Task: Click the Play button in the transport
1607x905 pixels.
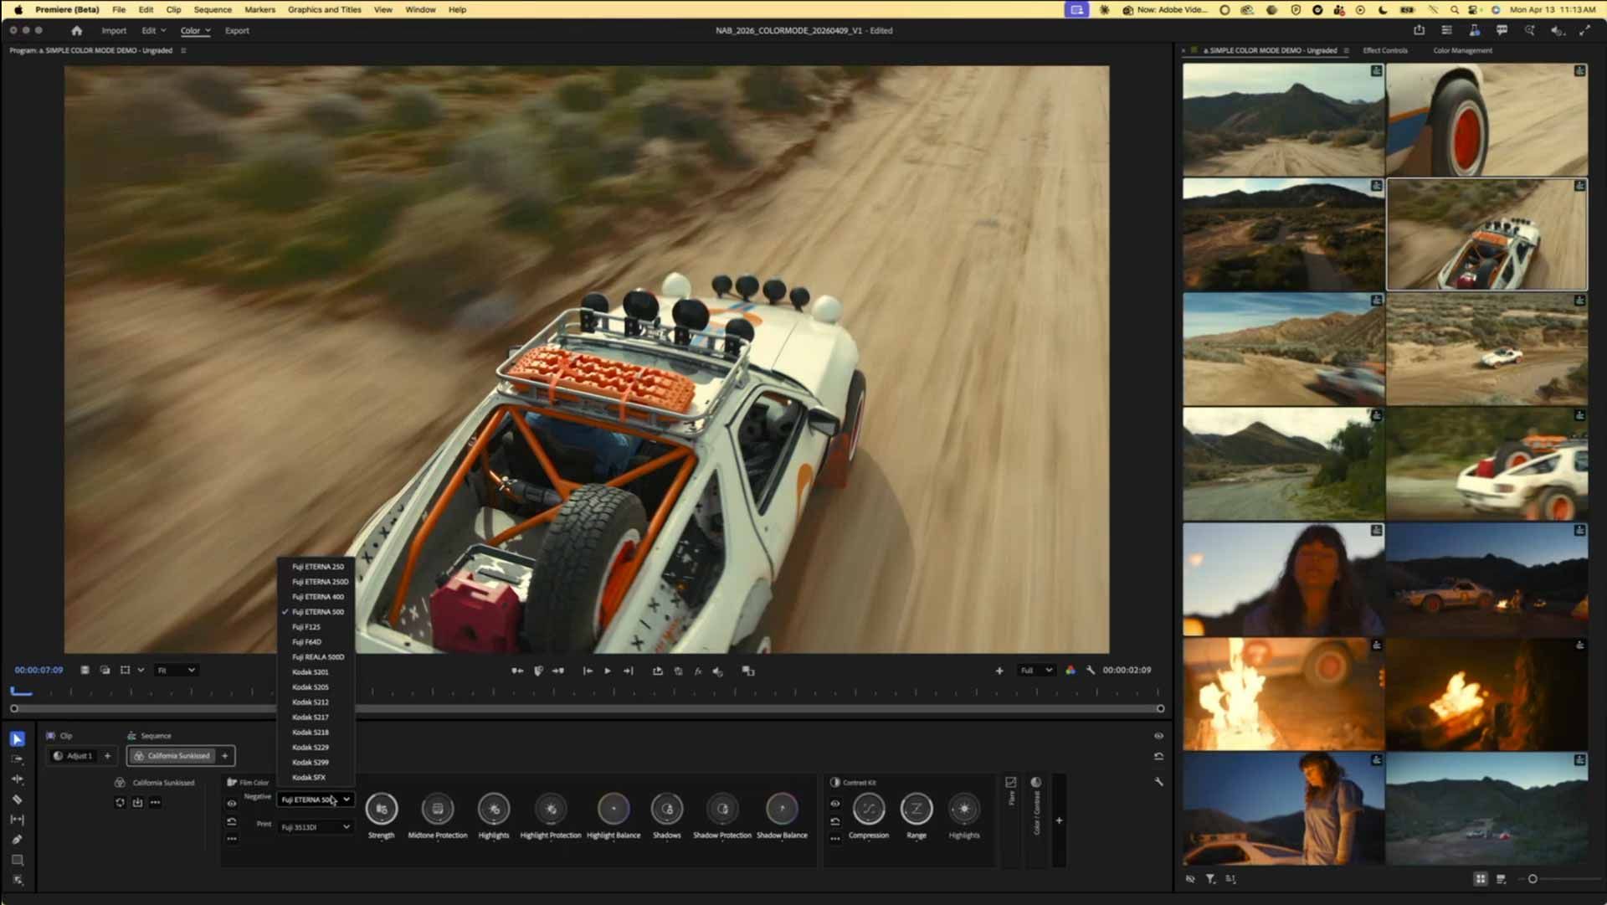Action: click(x=608, y=671)
